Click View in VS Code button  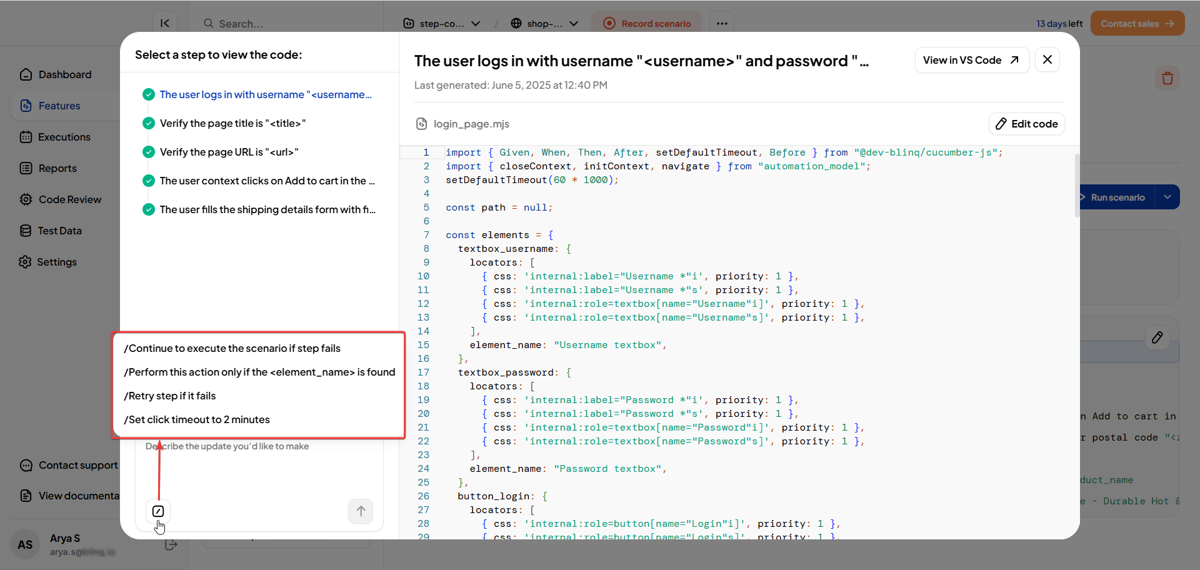tap(971, 61)
